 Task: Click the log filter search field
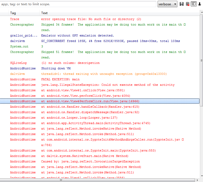coord(78,4)
